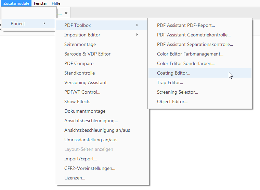This screenshot has height=190, width=260.
Task: Click the arrow beside PDF Toolbox
Action: [137, 25]
